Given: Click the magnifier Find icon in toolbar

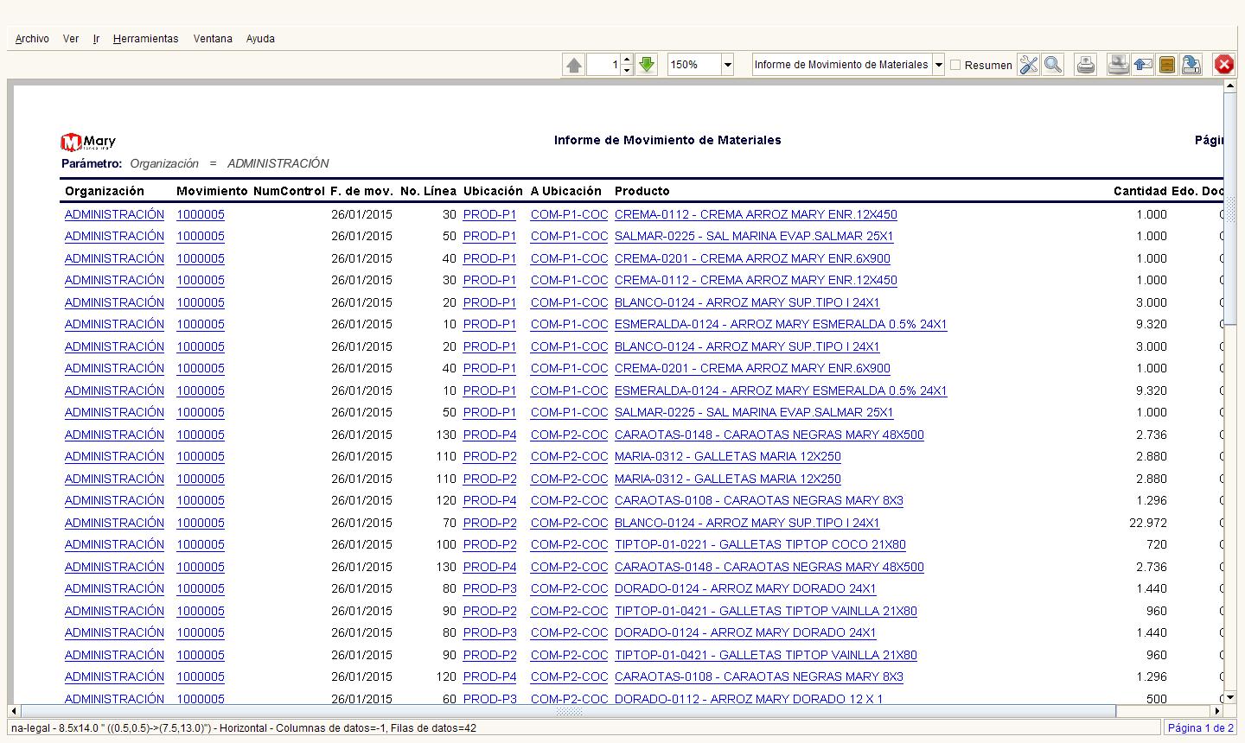Looking at the screenshot, I should [x=1052, y=65].
